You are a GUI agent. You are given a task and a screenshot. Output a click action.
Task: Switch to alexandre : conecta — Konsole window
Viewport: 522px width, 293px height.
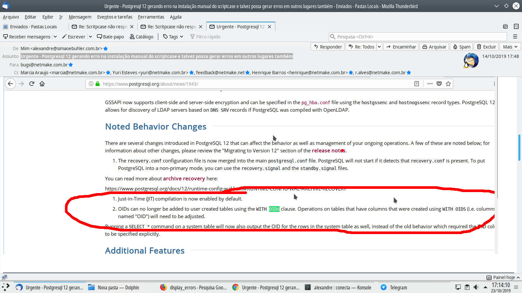[x=338, y=287]
